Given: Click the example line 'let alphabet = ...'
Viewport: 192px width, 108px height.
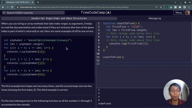Looking at the screenshot, I should coord(38,40).
